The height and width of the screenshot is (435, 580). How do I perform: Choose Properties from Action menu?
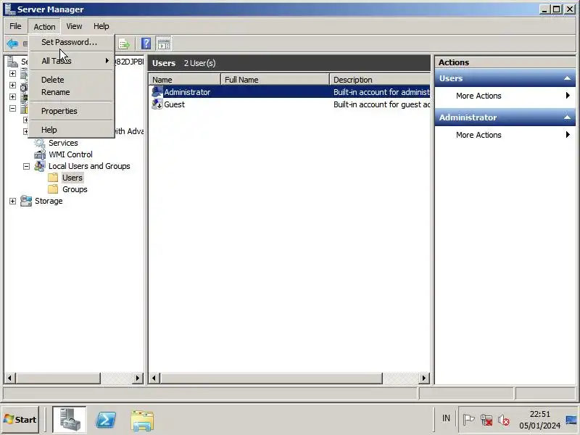tap(72, 111)
